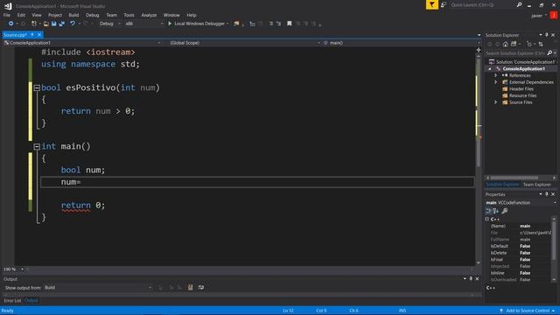560x315 pixels.
Task: Open the Global Scope dropdown
Action: point(245,43)
